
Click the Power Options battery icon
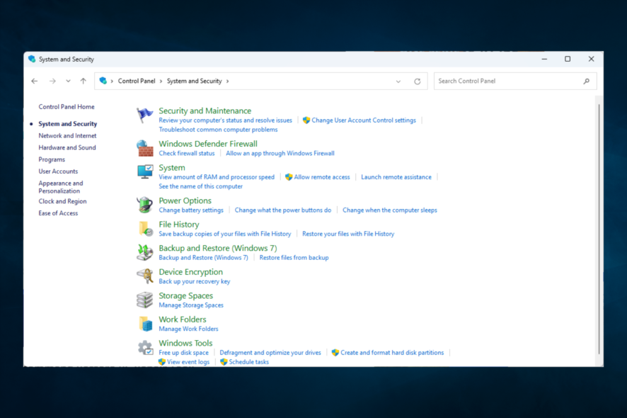click(x=144, y=205)
